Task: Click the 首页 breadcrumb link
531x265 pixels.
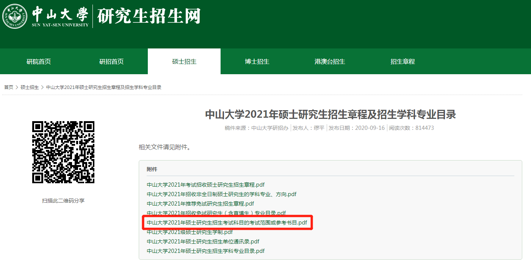Action: tap(9, 87)
